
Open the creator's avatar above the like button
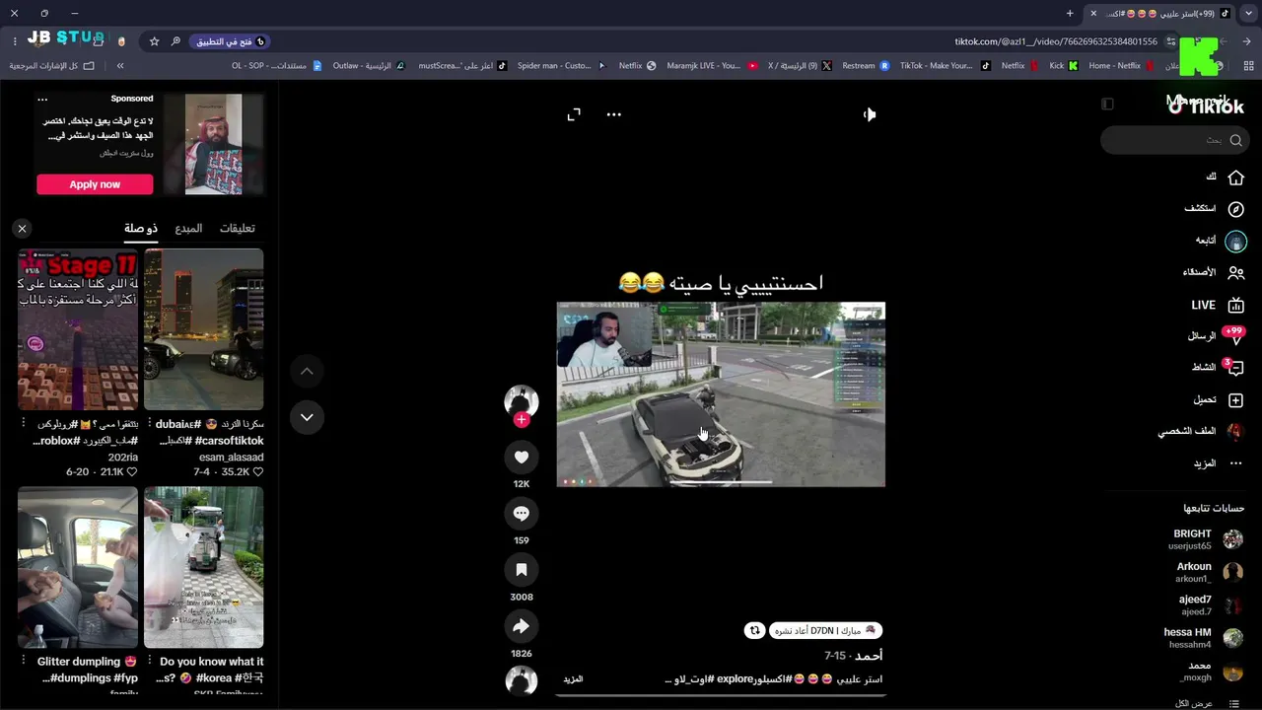click(522, 400)
